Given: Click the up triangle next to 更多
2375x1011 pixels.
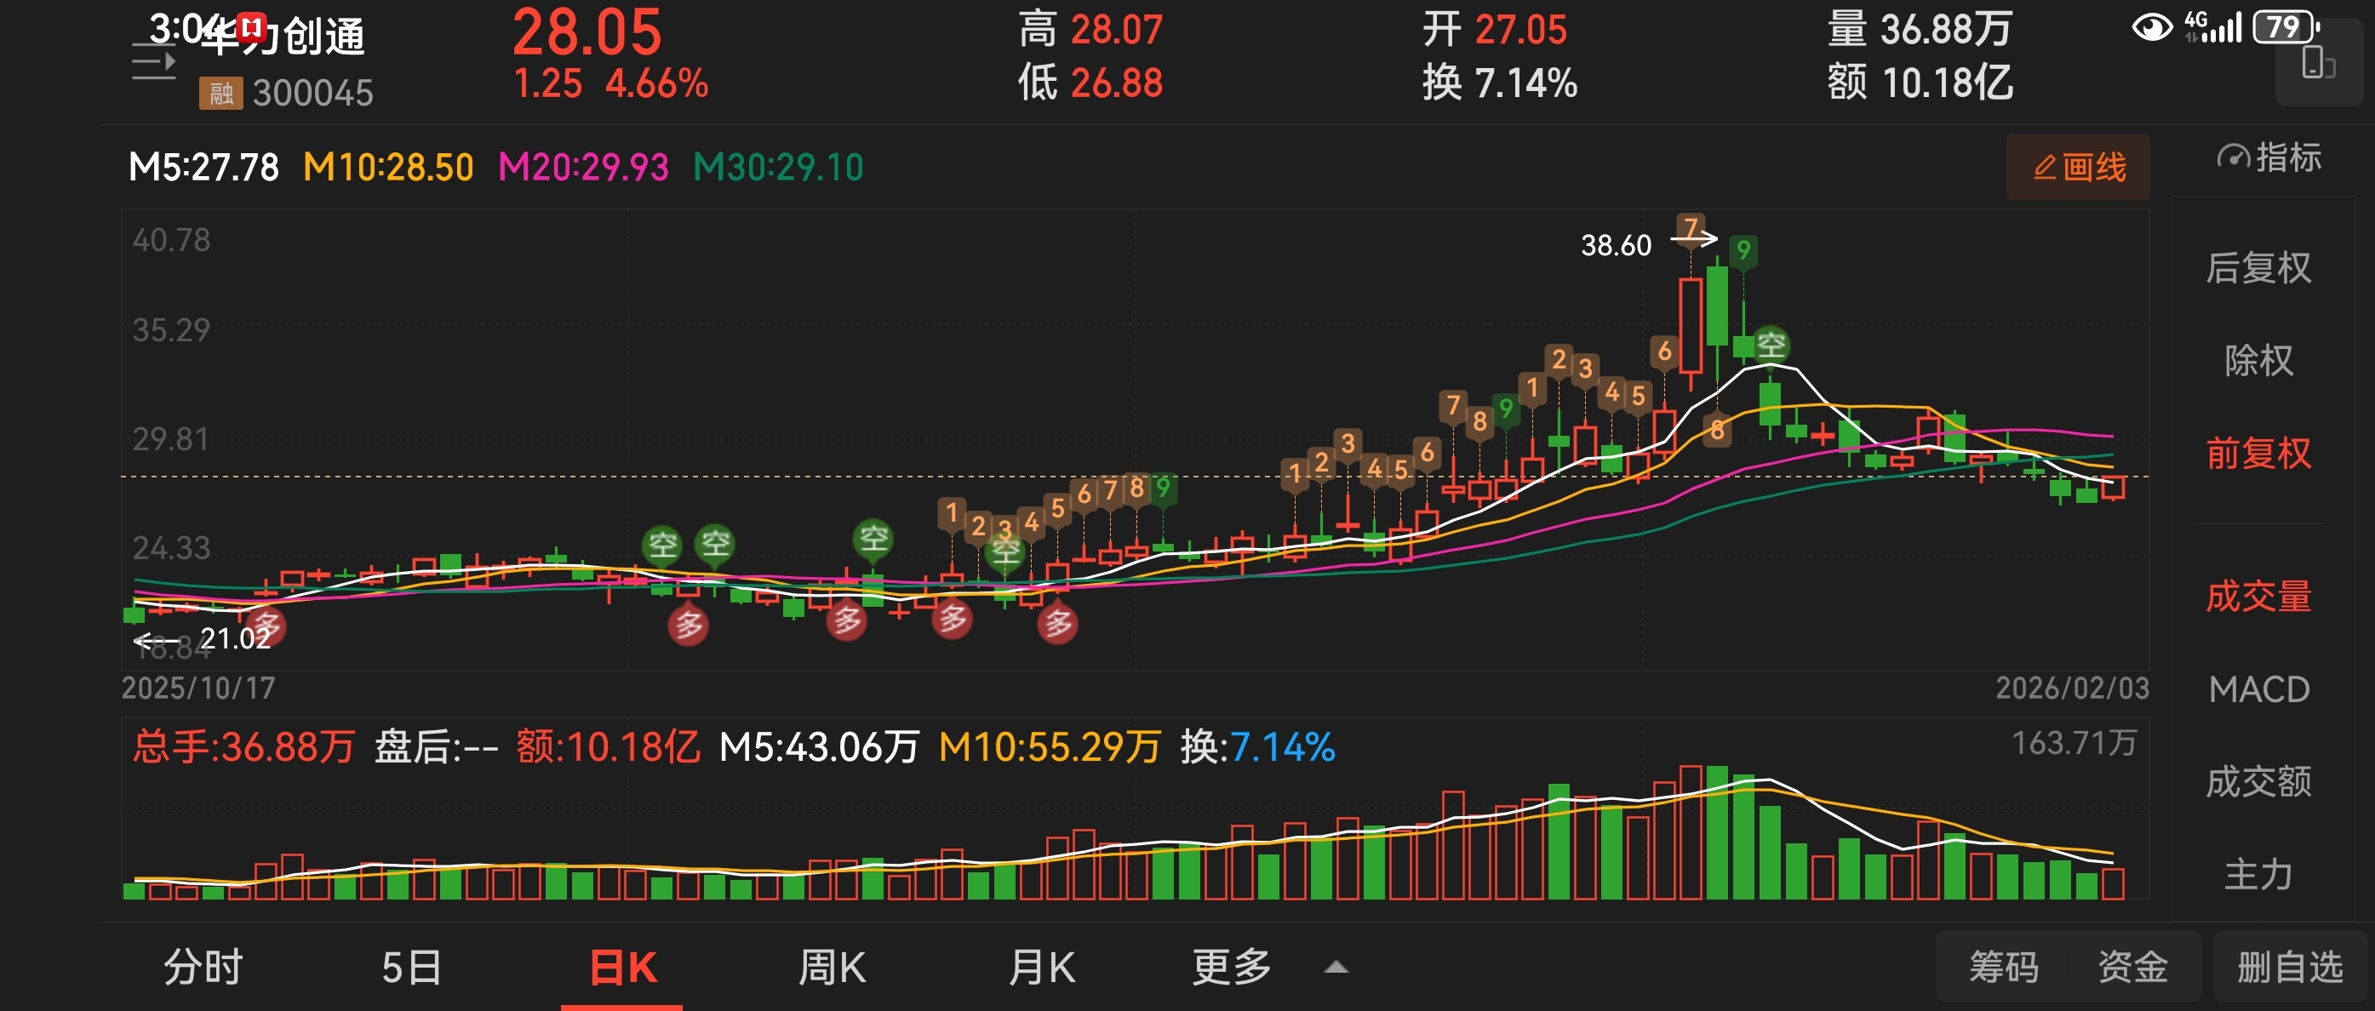Looking at the screenshot, I should 1335,968.
